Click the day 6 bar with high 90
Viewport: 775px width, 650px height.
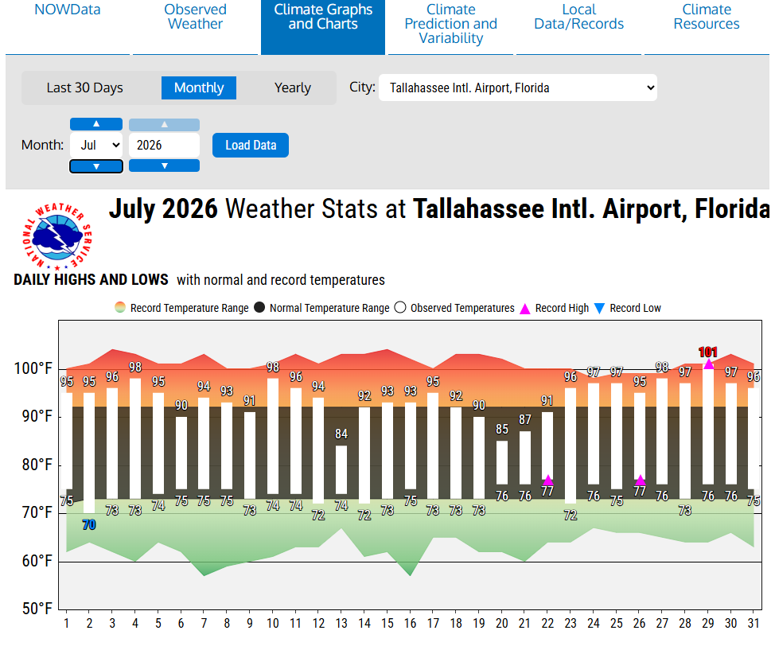pos(181,453)
